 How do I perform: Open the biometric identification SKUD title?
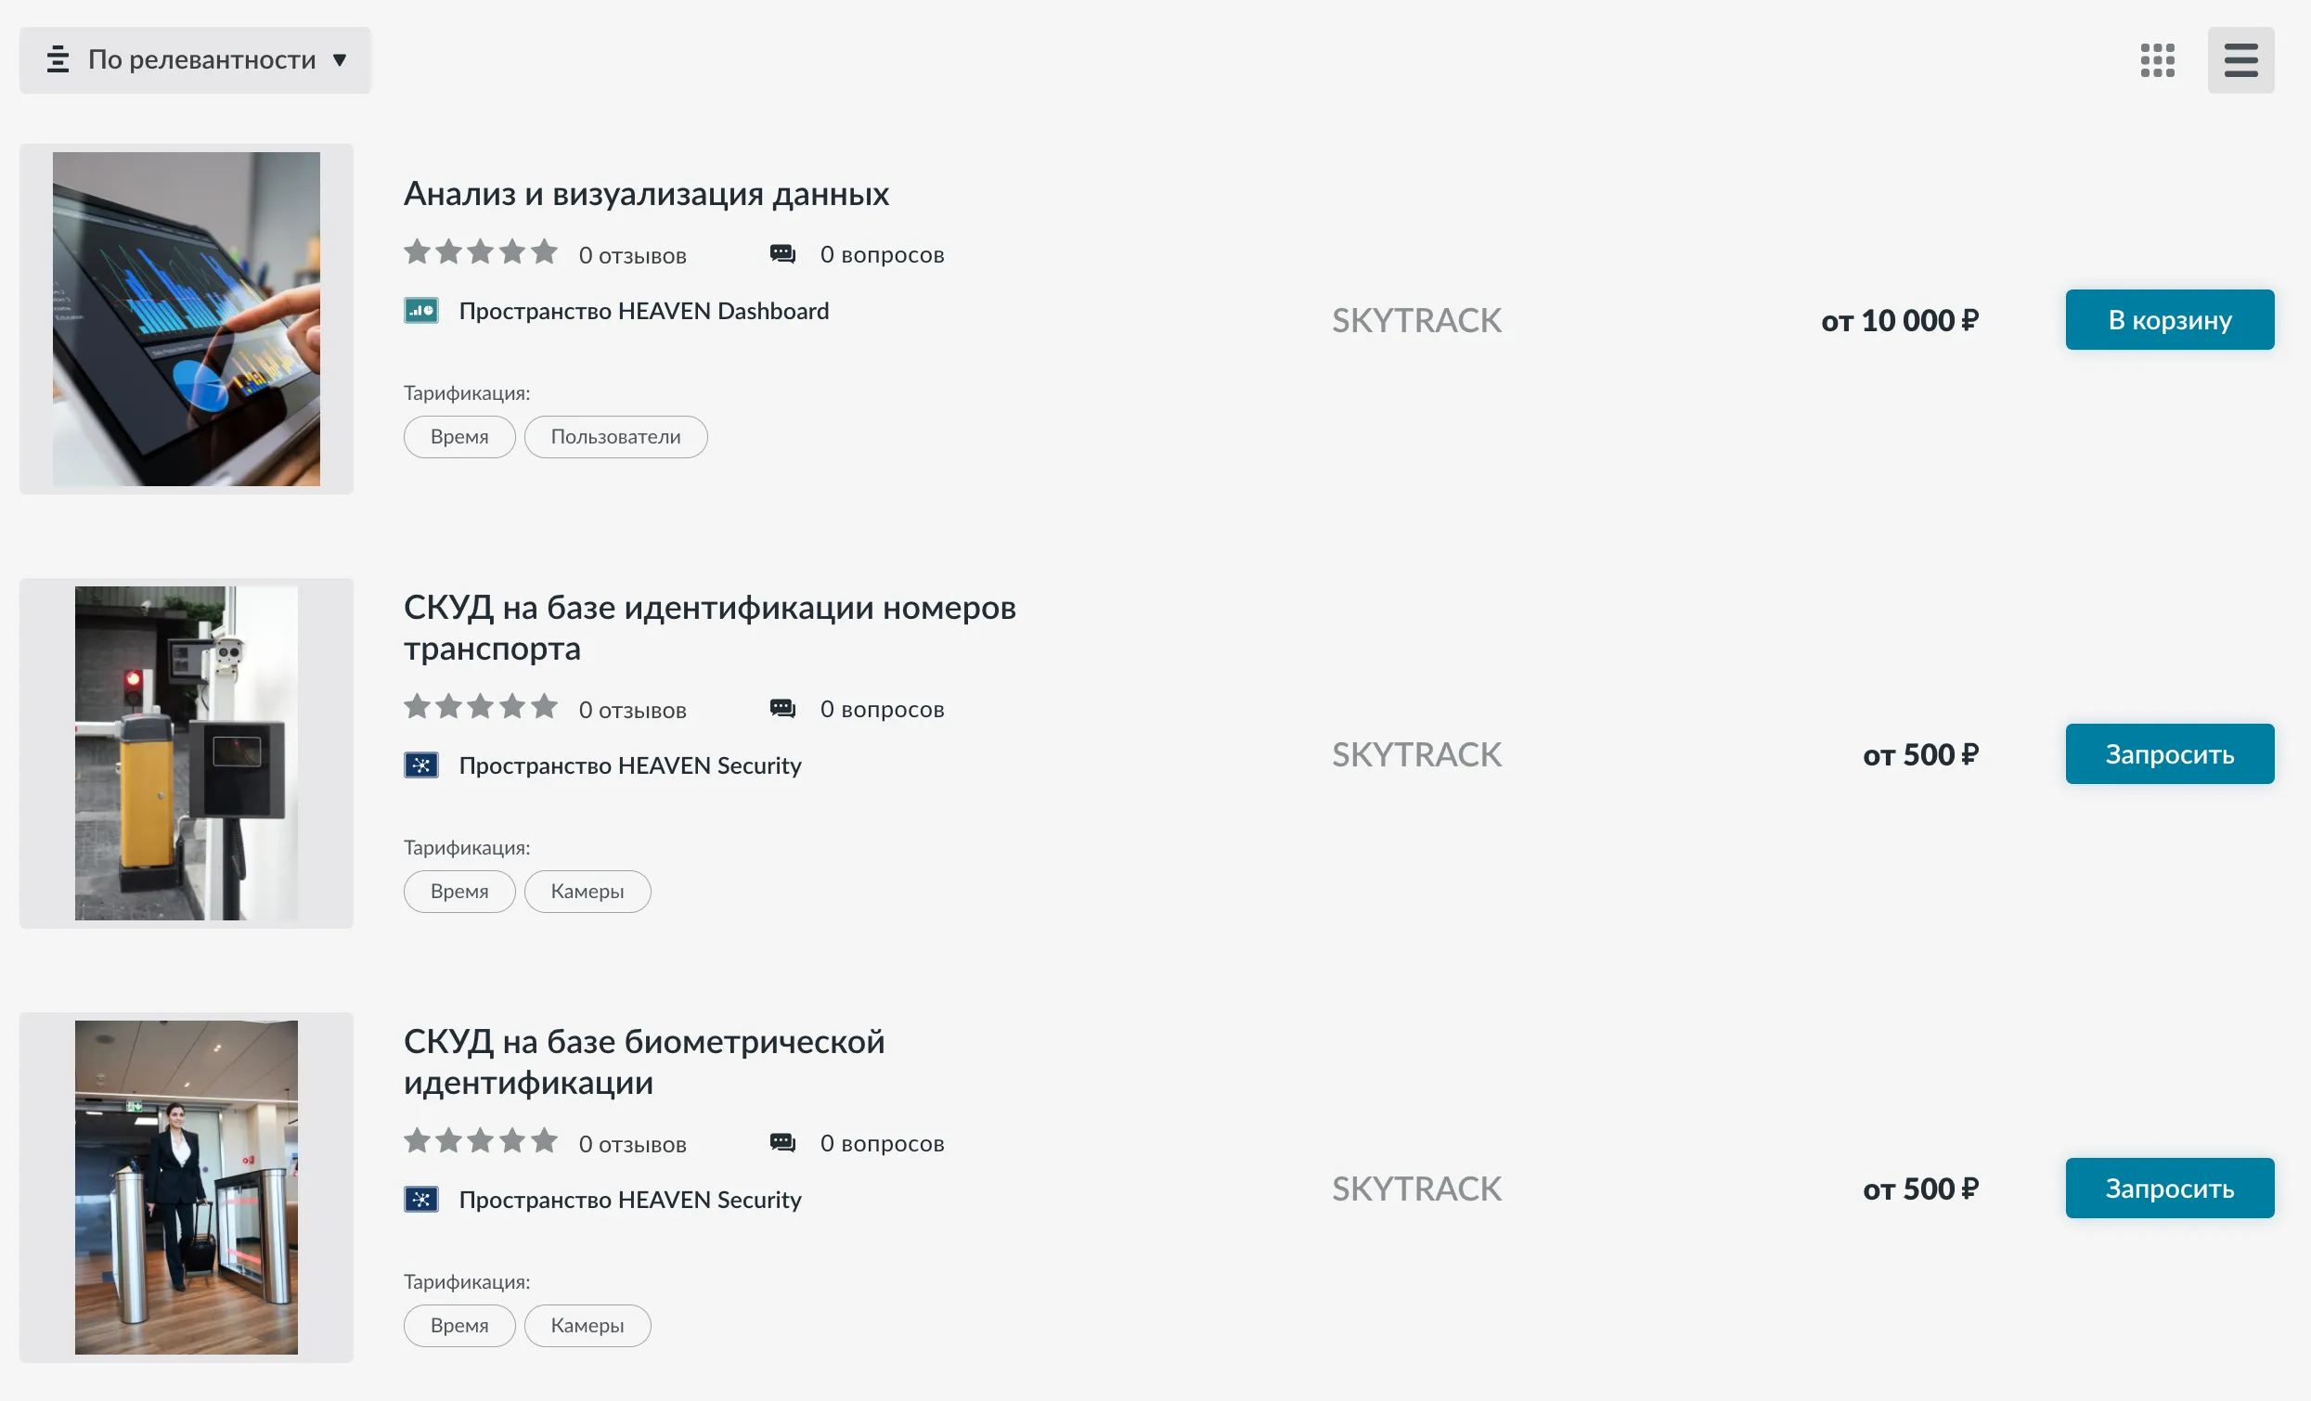(x=643, y=1061)
